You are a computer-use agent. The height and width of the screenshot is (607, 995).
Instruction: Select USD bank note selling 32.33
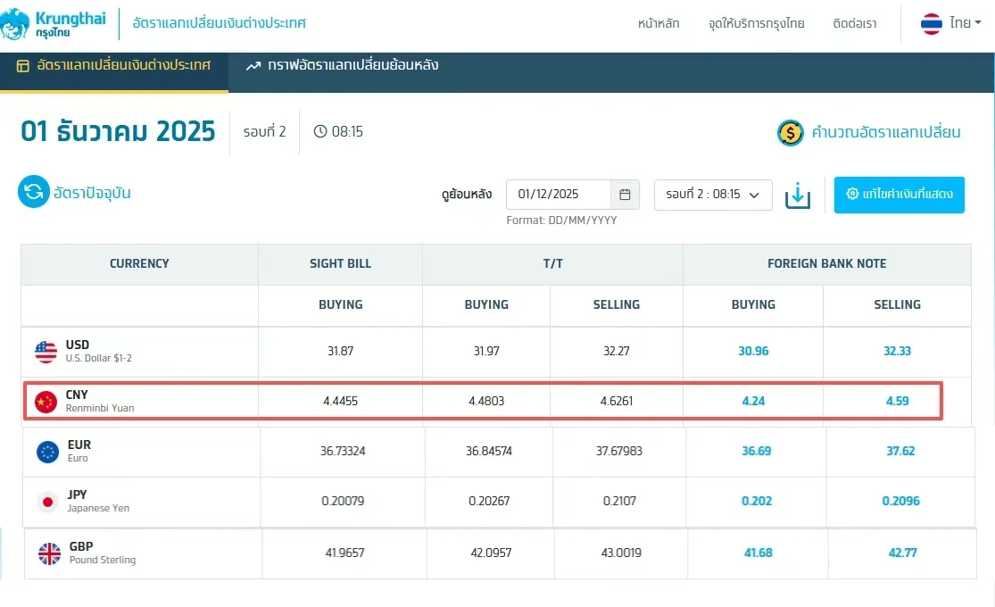(x=897, y=351)
